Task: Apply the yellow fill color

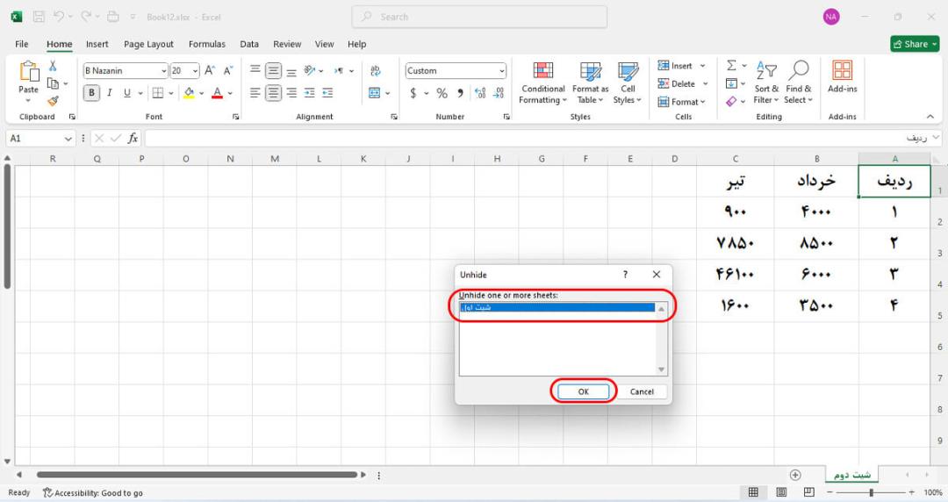Action: (x=190, y=92)
